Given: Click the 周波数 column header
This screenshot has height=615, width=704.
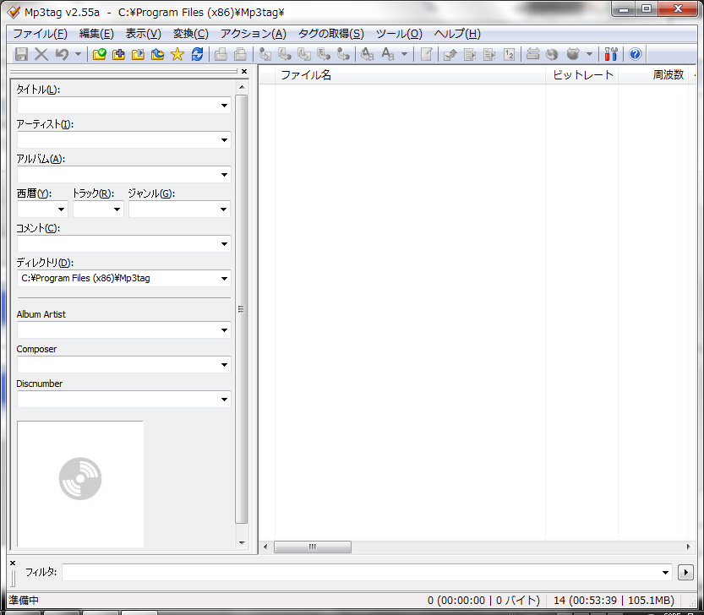Looking at the screenshot, I should [653, 75].
